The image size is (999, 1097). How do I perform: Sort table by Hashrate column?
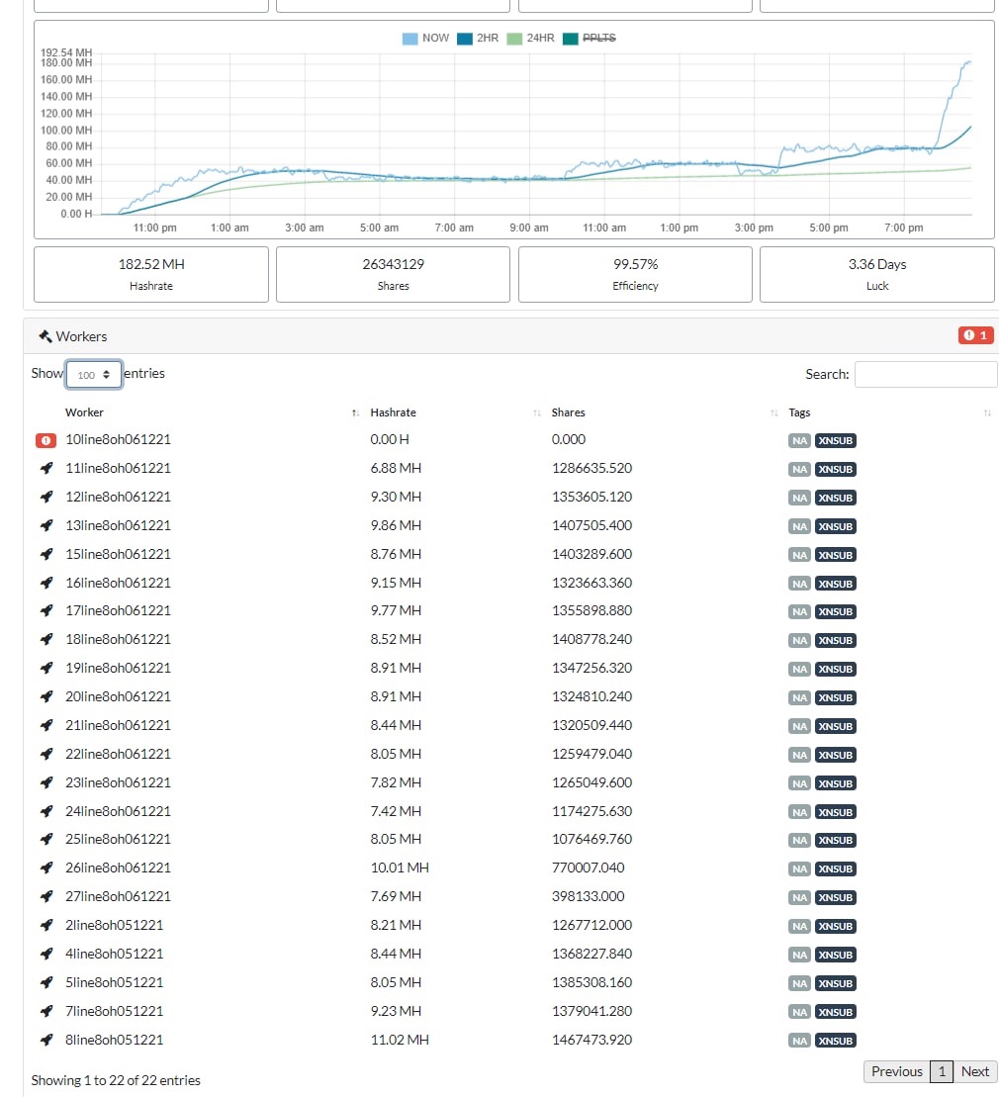(455, 412)
